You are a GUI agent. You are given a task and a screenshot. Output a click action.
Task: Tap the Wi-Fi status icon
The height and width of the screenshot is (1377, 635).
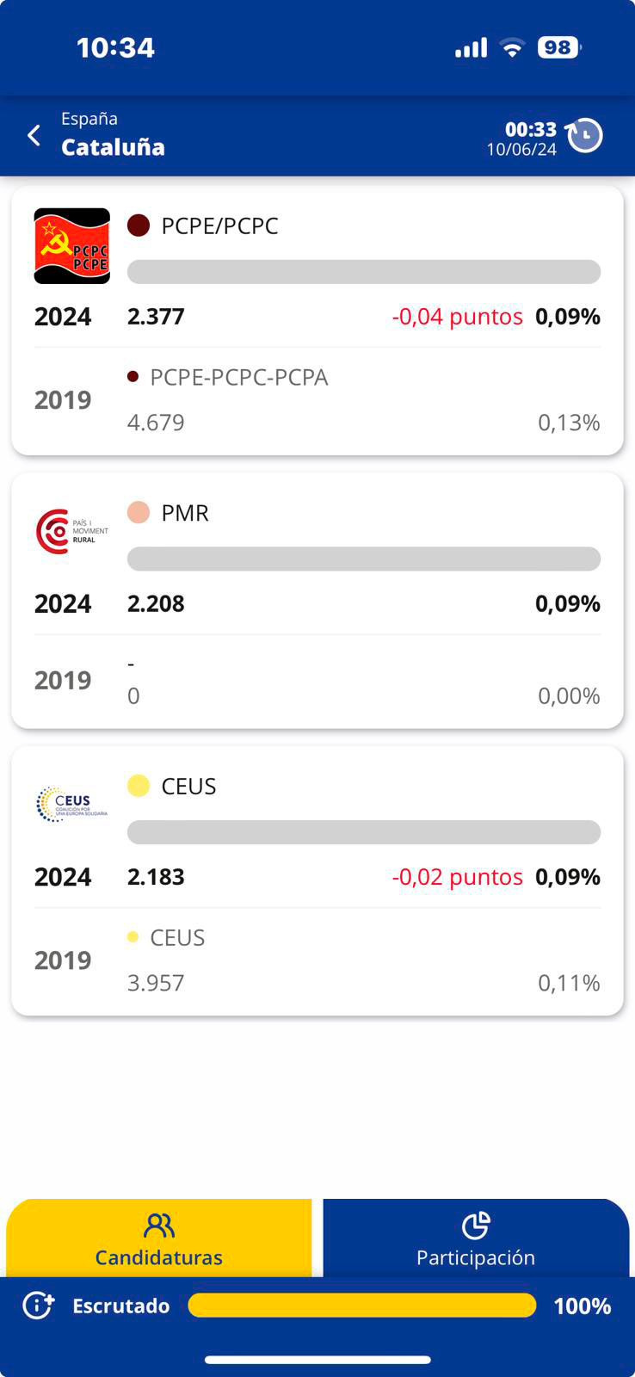tap(512, 47)
